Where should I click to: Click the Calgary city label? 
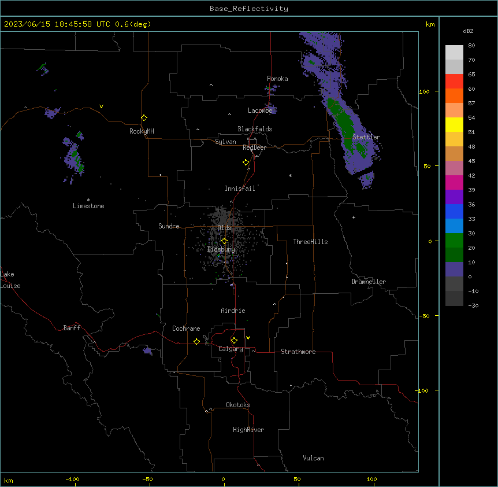231,349
